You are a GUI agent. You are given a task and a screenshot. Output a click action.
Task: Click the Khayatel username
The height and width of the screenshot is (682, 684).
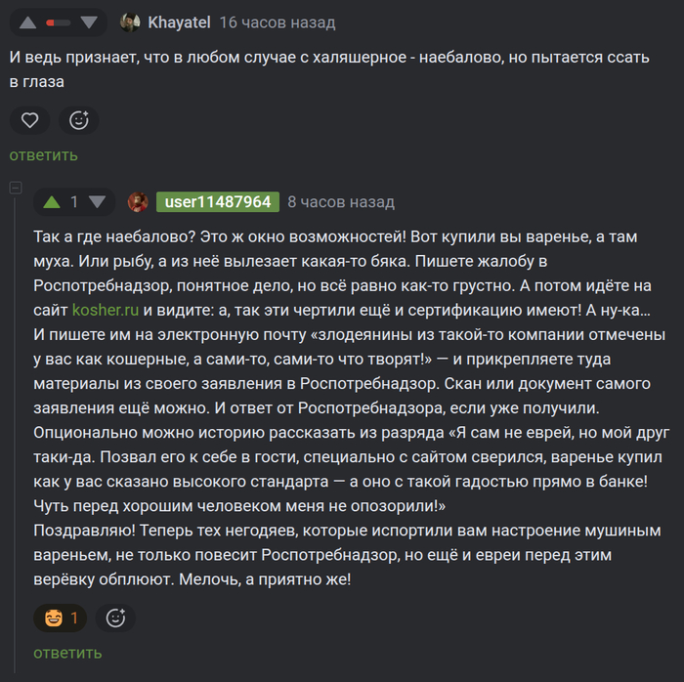point(178,21)
